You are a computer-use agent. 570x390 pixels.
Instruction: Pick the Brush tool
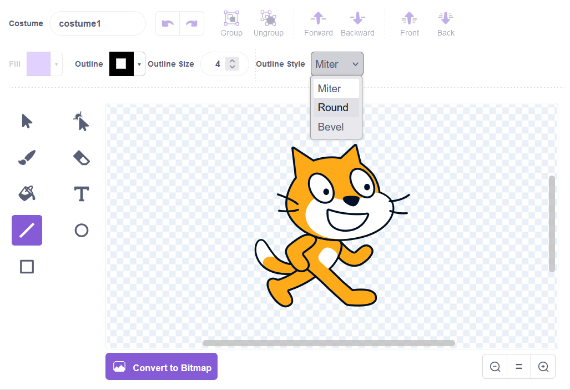tap(27, 158)
